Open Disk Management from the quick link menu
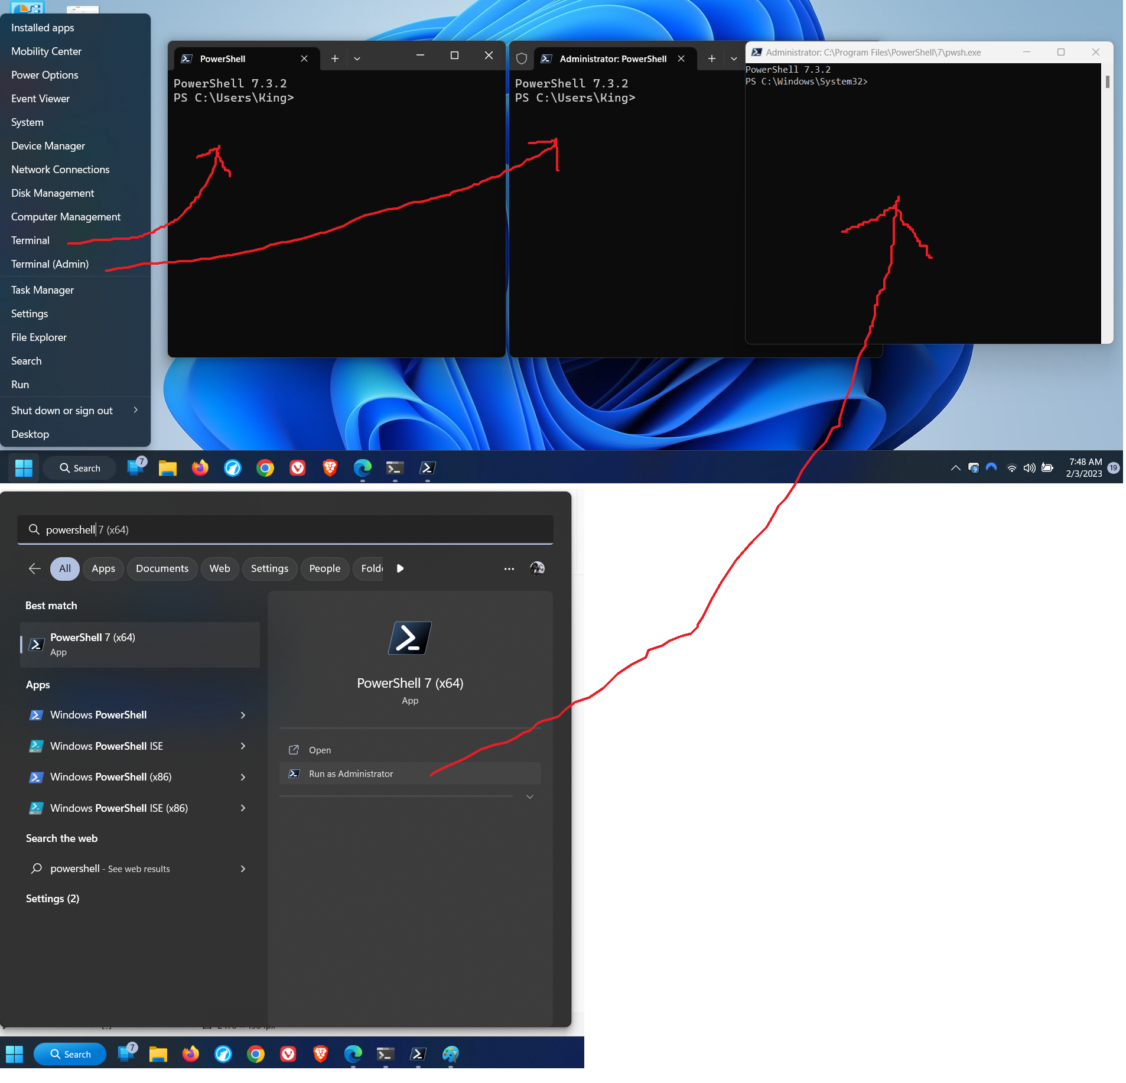The image size is (1126, 1083). click(76, 193)
